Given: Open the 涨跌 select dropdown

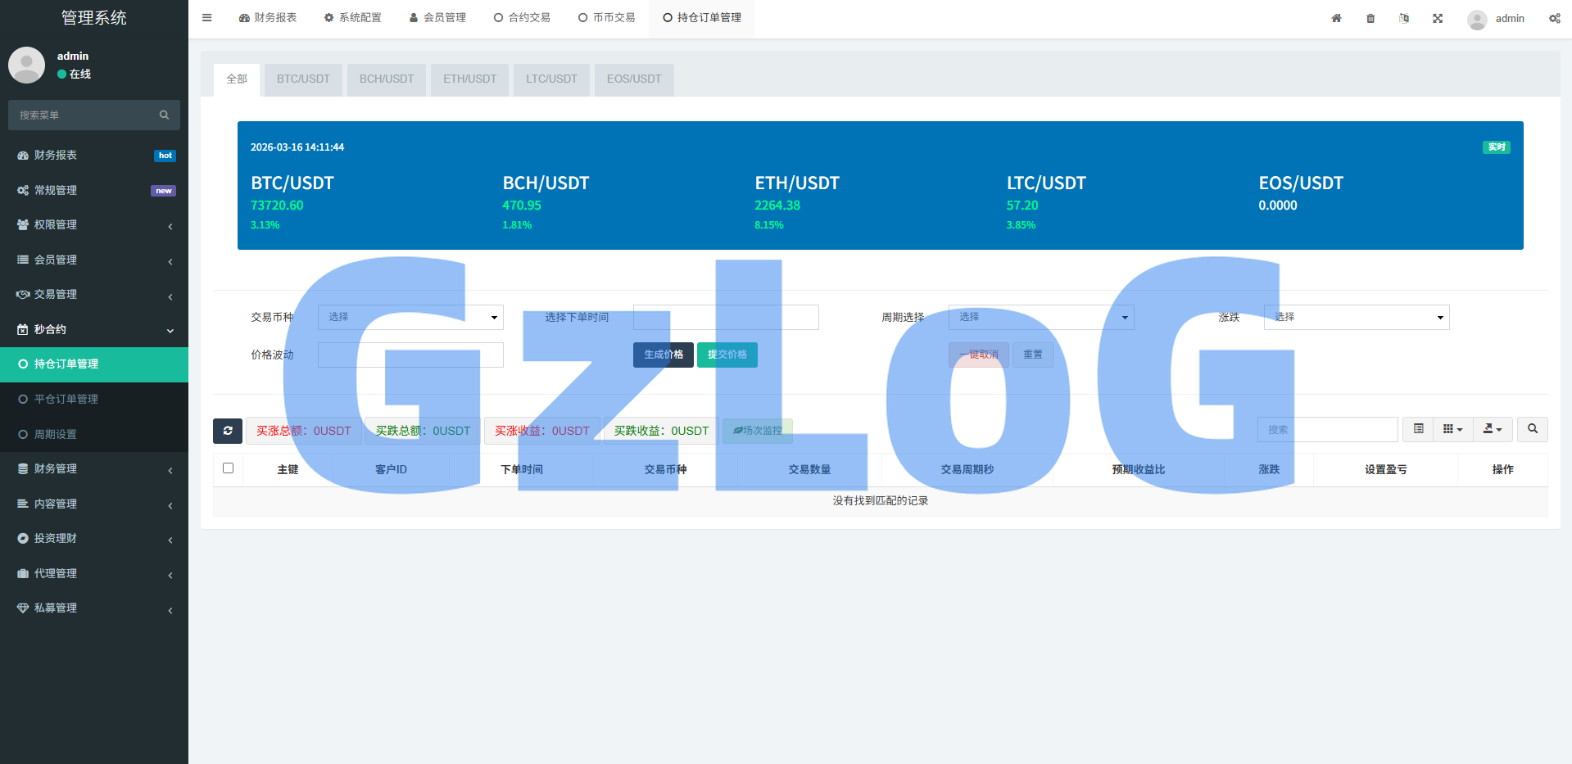Looking at the screenshot, I should click(1356, 318).
